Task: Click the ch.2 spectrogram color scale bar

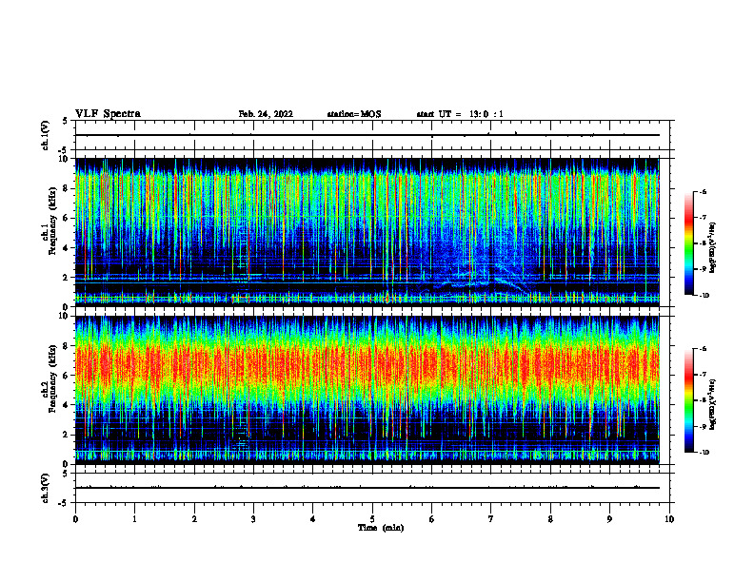Action: click(689, 400)
